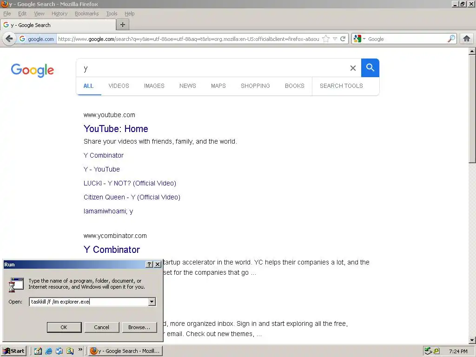Open the History menu

point(59,13)
